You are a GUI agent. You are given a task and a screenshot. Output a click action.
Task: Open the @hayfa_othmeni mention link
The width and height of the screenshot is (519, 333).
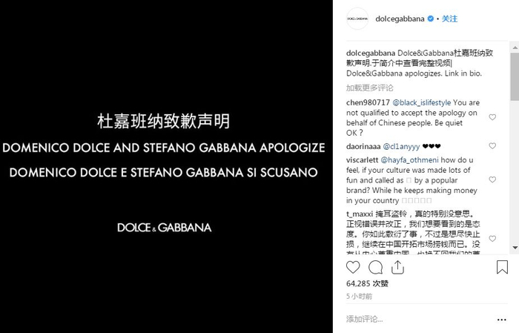click(409, 160)
